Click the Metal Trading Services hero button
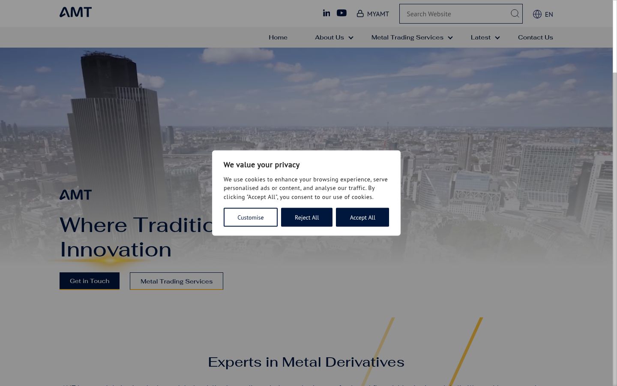Viewport: 617px width, 386px height. [x=177, y=281]
